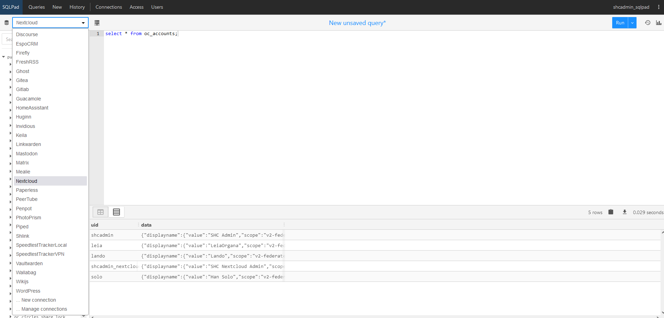Download query results icon
Screen dimensions: 664x318
tap(625, 212)
